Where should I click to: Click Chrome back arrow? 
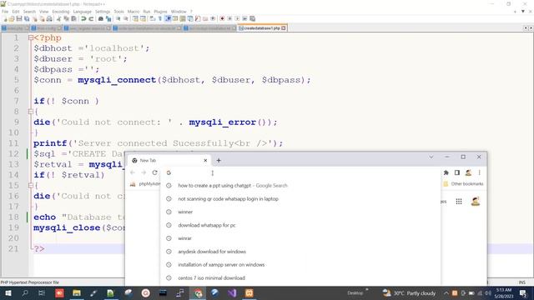pos(133,172)
